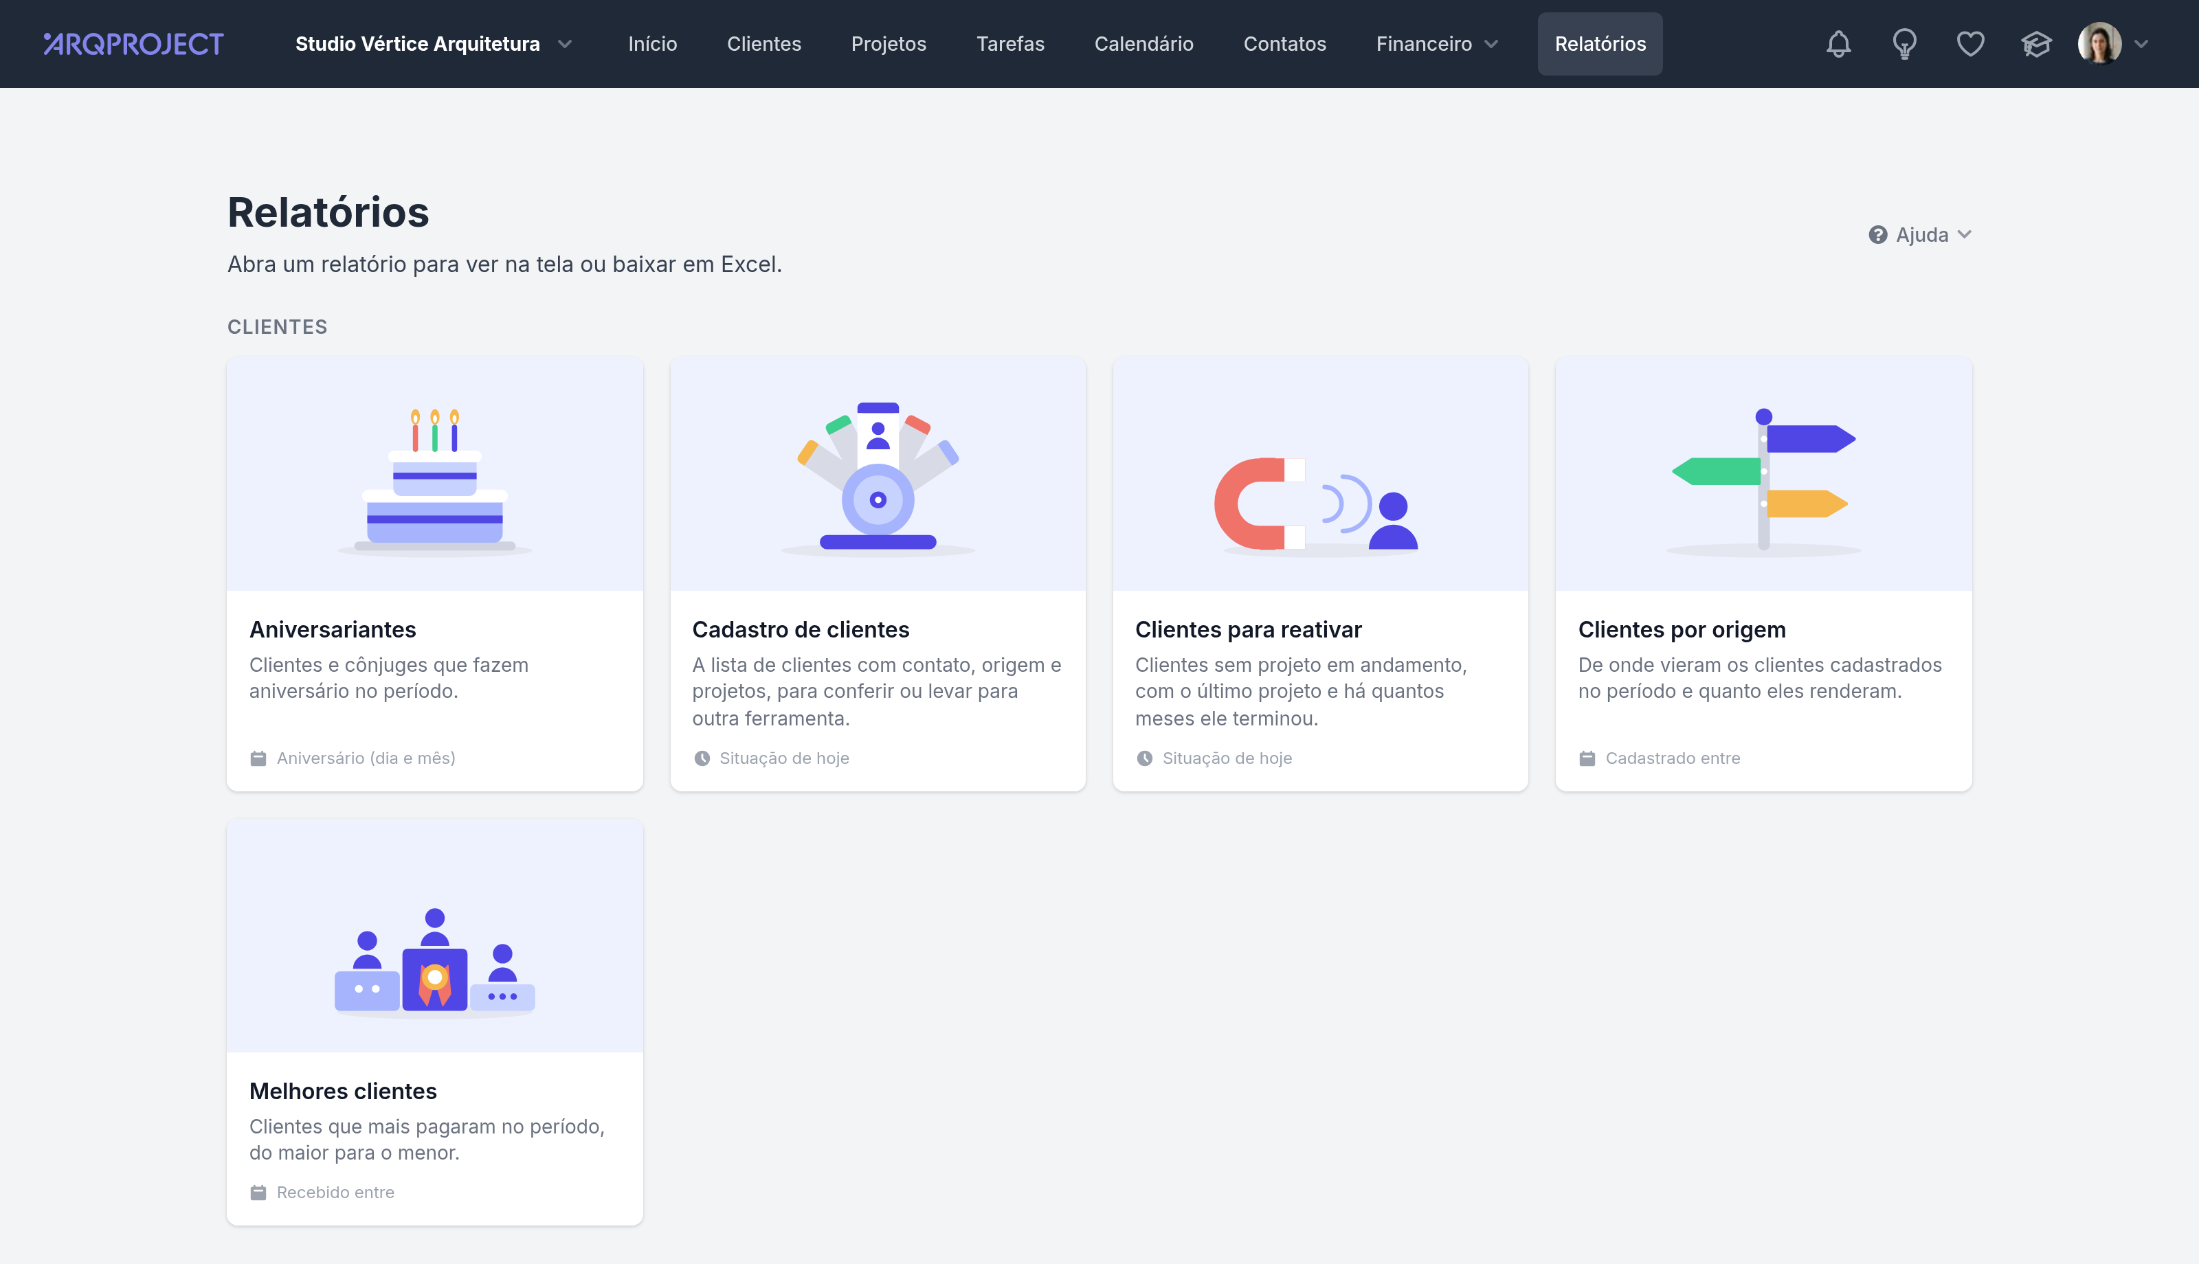Click the birthday cake illustration
This screenshot has height=1264, width=2199.
(x=435, y=481)
